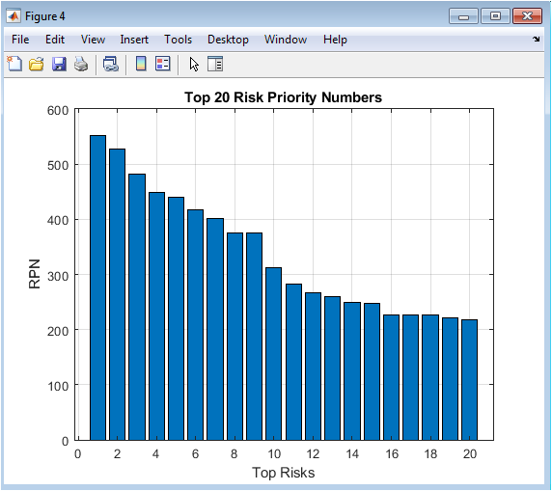This screenshot has width=552, height=491.
Task: Toggle the Edit Plot arrow tool
Action: tap(194, 64)
